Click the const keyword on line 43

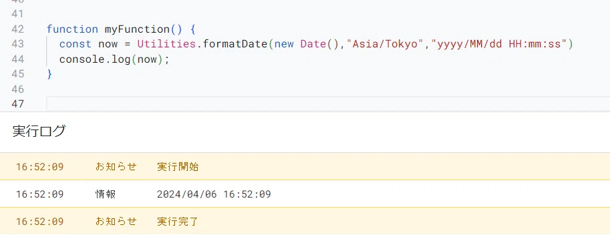[x=75, y=44]
